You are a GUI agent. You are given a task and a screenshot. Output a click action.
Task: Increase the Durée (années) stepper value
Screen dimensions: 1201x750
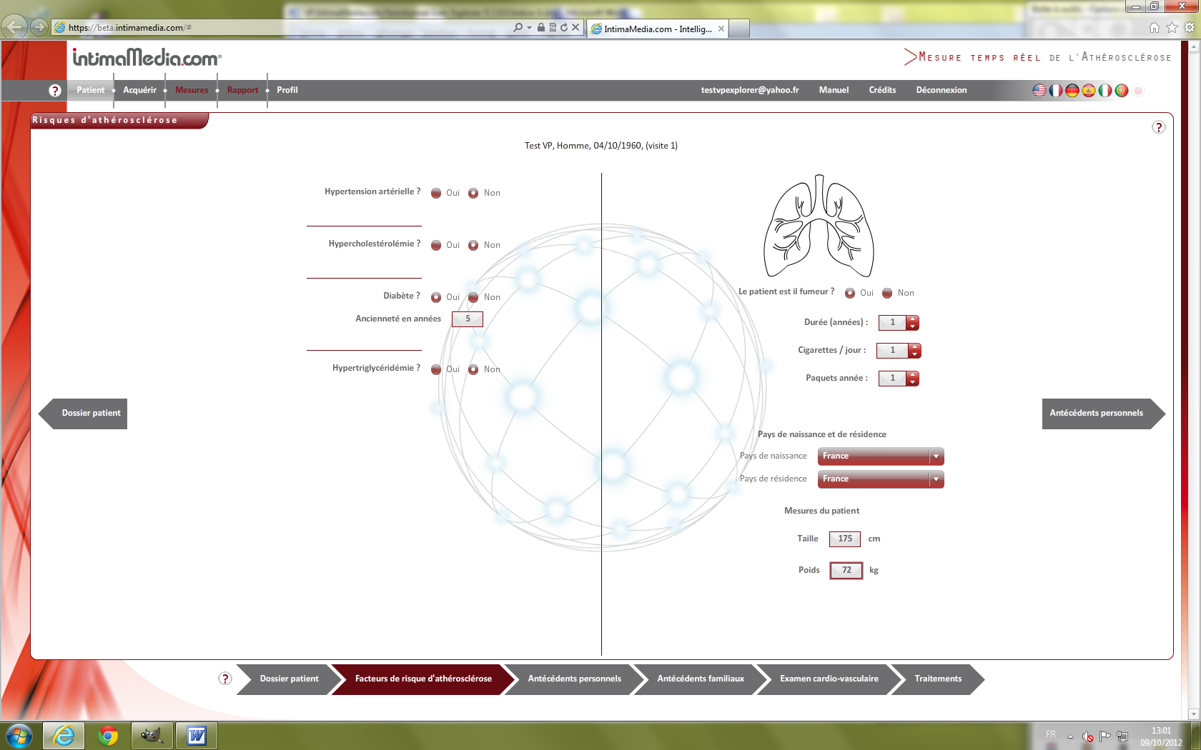click(913, 319)
